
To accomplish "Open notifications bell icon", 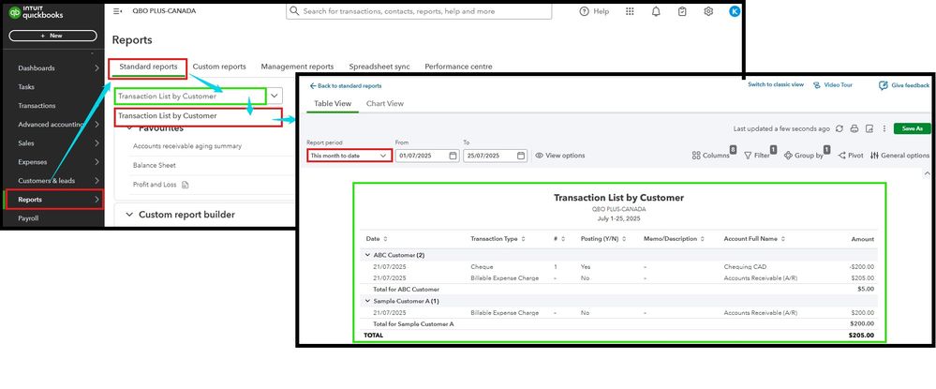I will [656, 11].
